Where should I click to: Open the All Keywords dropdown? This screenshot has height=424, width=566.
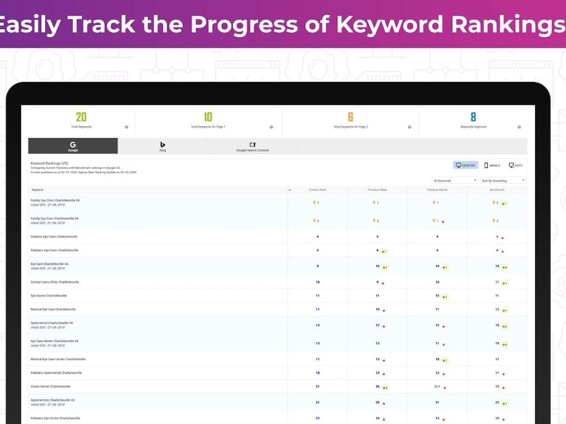[x=455, y=180]
